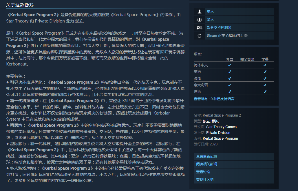Click the 系列: label text

[198, 138]
